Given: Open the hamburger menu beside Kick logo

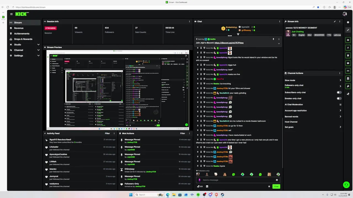Looking at the screenshot, I should 11,14.
